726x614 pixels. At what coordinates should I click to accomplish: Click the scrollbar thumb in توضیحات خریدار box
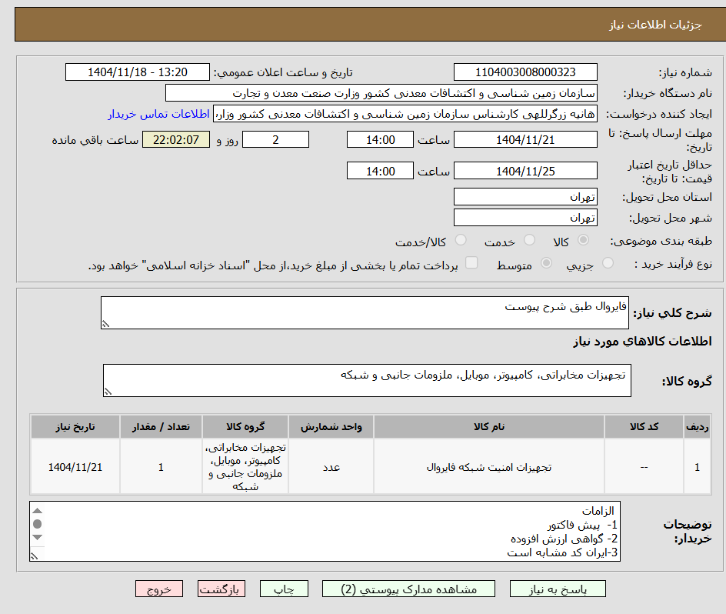click(38, 524)
